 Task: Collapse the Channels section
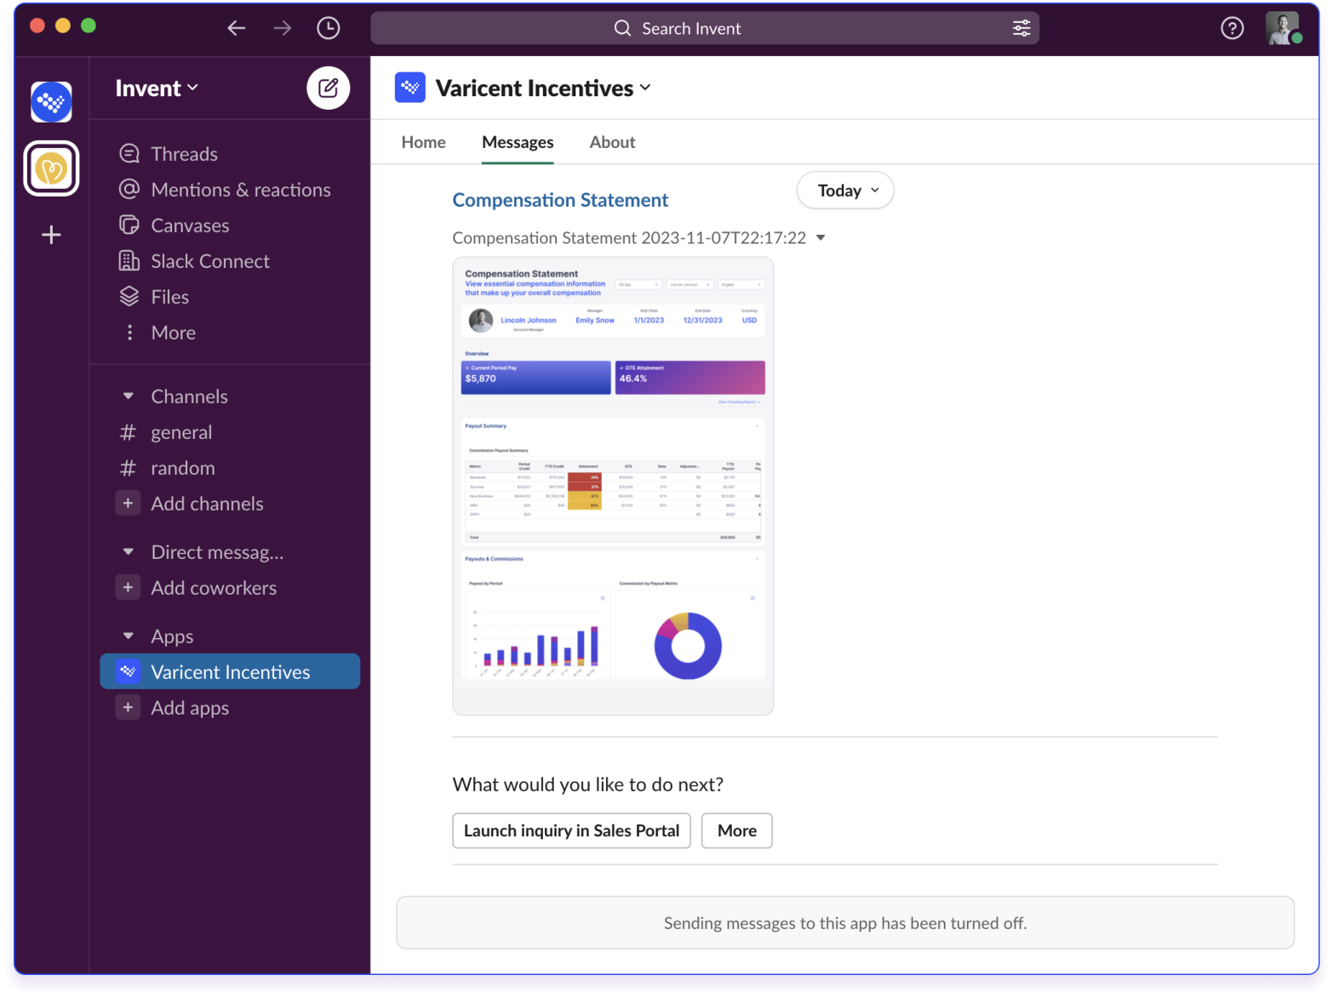click(x=129, y=396)
